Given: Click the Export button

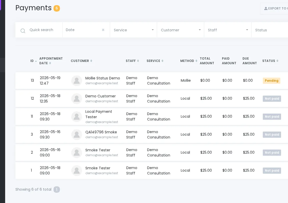Looking at the screenshot, I should click(x=274, y=8).
